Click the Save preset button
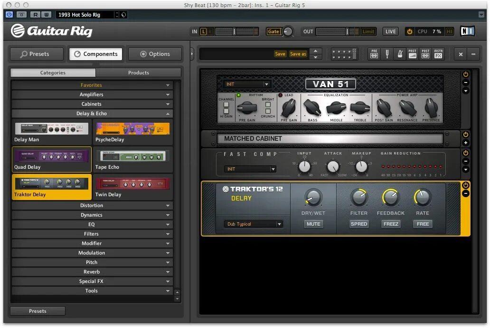This screenshot has width=490, height=328. [x=280, y=54]
